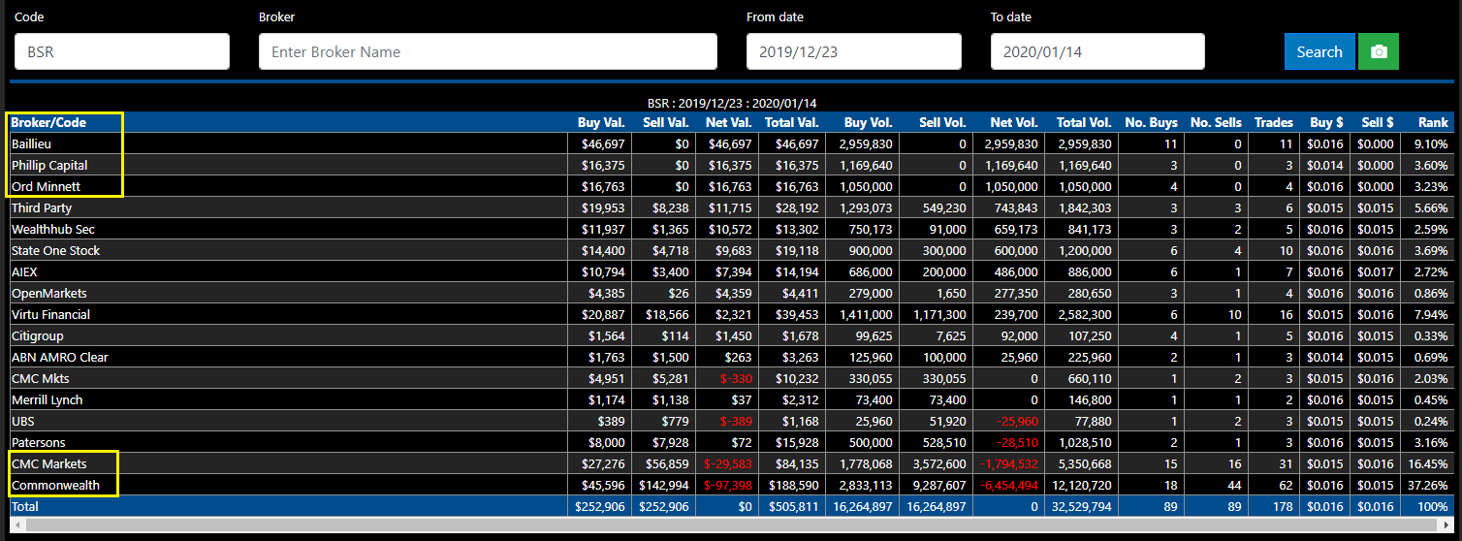Click Commonwealth net volume -6,454,494
1462x541 pixels.
click(x=1008, y=485)
